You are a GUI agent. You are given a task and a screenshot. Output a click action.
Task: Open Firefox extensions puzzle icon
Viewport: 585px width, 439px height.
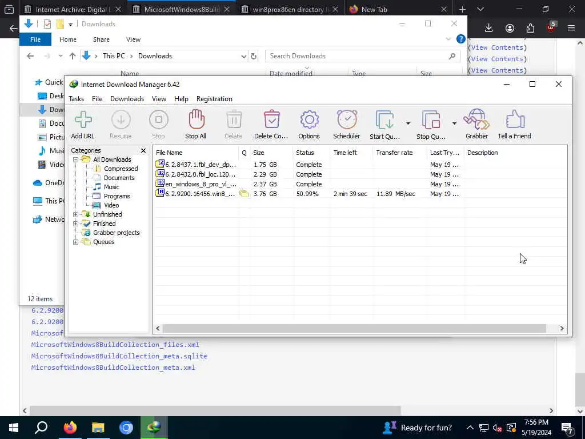530,28
